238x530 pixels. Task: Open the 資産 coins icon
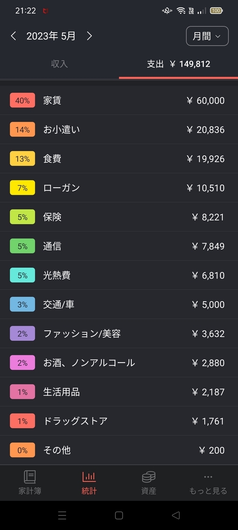coord(149,477)
